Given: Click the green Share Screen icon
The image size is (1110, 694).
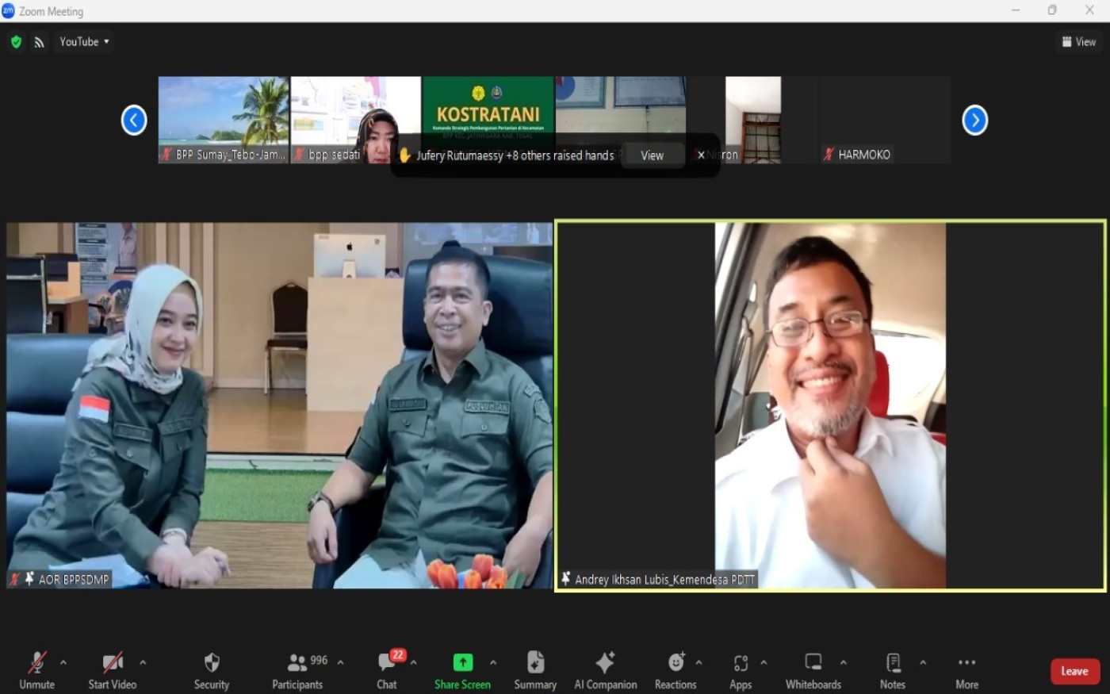Looking at the screenshot, I should (462, 662).
